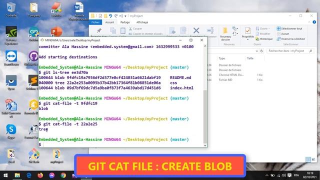Launch the GitHub Desktop shortcut

tap(33, 58)
